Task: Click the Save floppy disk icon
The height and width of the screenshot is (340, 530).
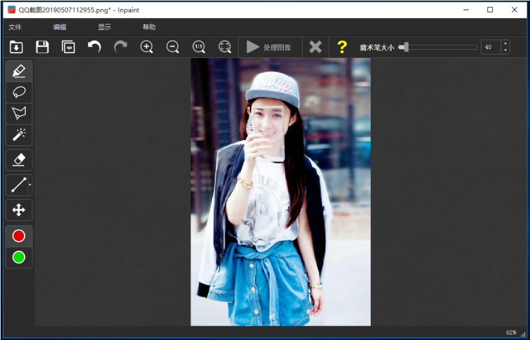Action: point(42,47)
